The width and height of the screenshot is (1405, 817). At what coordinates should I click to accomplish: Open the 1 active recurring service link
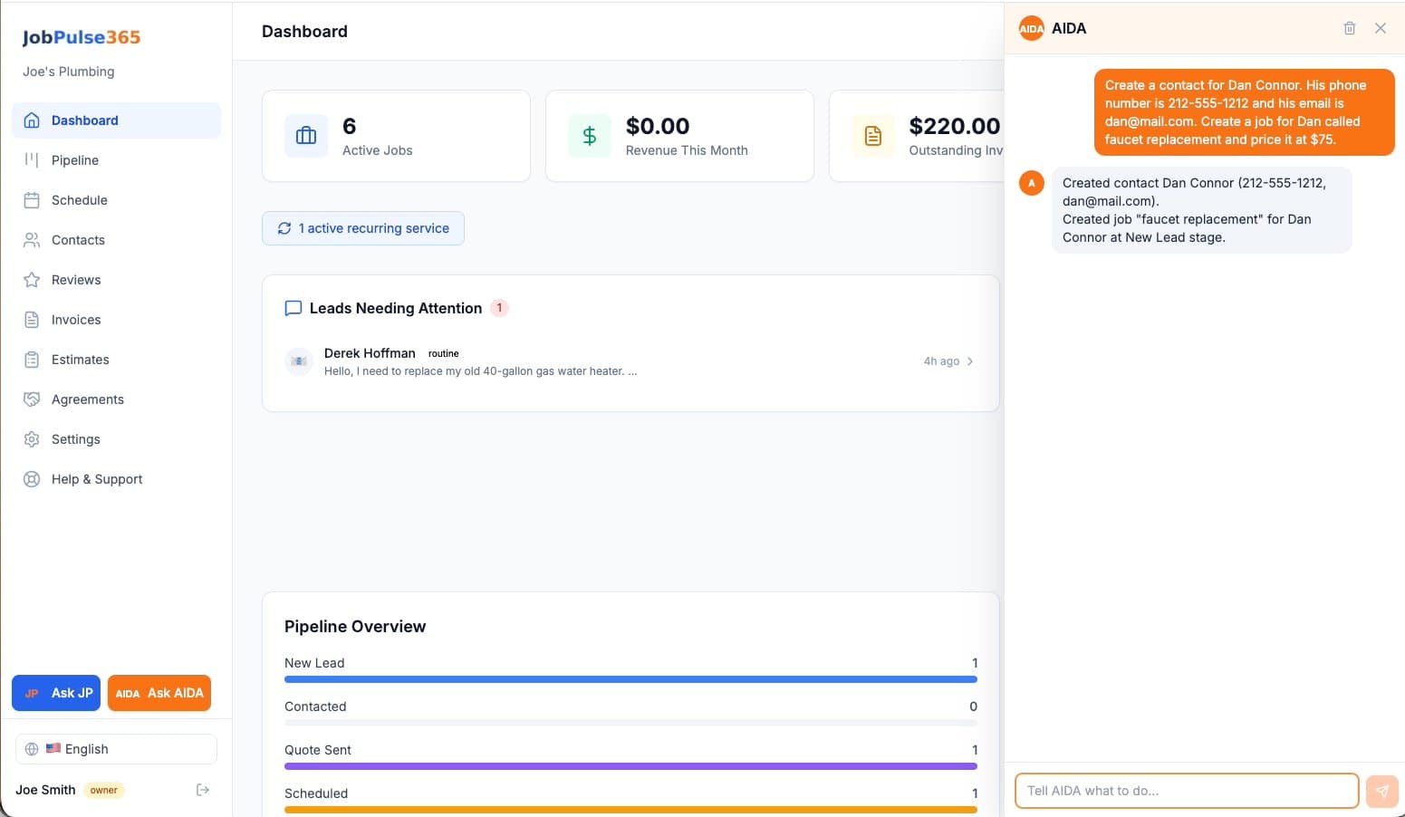[x=363, y=228]
